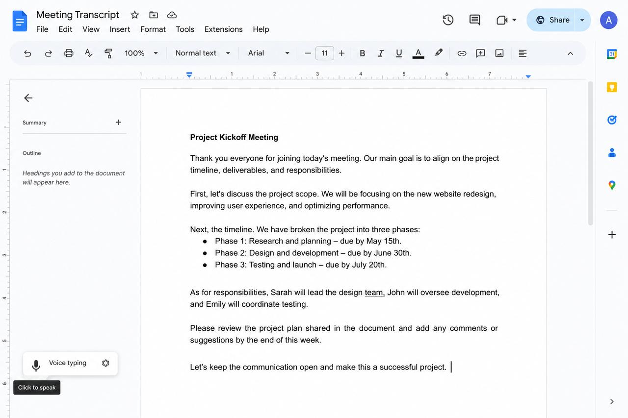Viewport: 628px width, 418px height.
Task: Toggle underline formatting
Action: pos(399,53)
